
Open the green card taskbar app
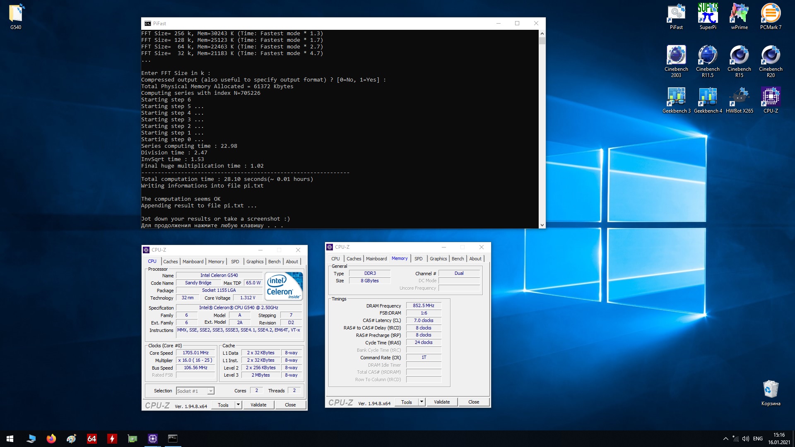coord(132,439)
